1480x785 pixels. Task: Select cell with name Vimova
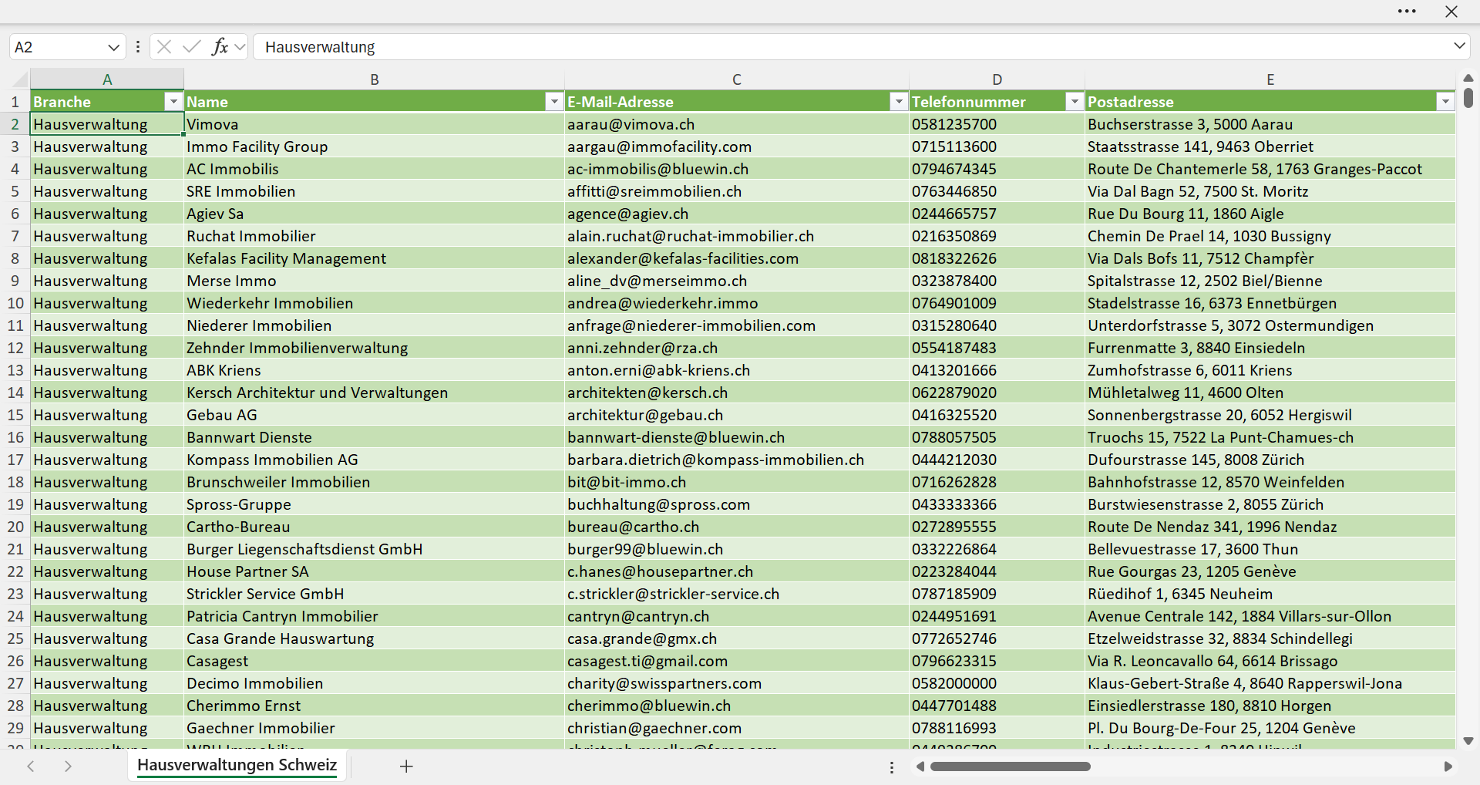[x=375, y=124]
